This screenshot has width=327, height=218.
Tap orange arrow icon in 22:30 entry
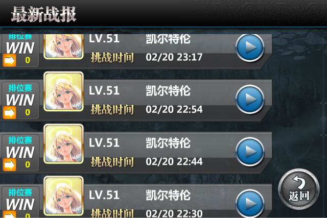click(x=9, y=214)
